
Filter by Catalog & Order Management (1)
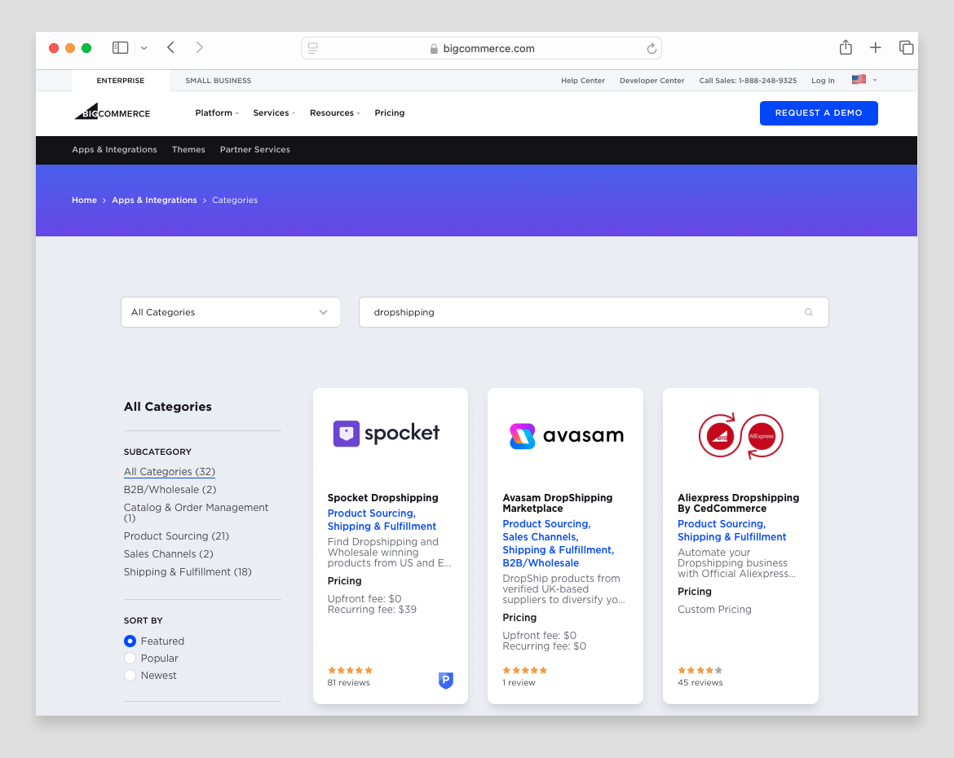tap(196, 512)
